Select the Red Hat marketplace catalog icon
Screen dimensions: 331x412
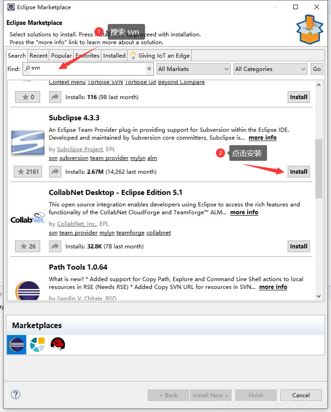(x=58, y=344)
